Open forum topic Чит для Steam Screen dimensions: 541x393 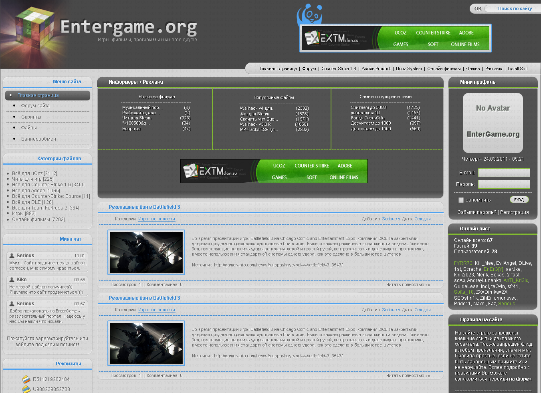tap(137, 118)
